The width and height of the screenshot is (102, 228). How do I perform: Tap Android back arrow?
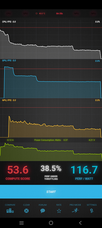[80, 223]
